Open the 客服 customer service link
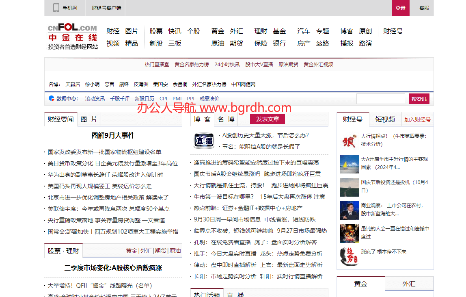This screenshot has width=466, height=297. 424,8
